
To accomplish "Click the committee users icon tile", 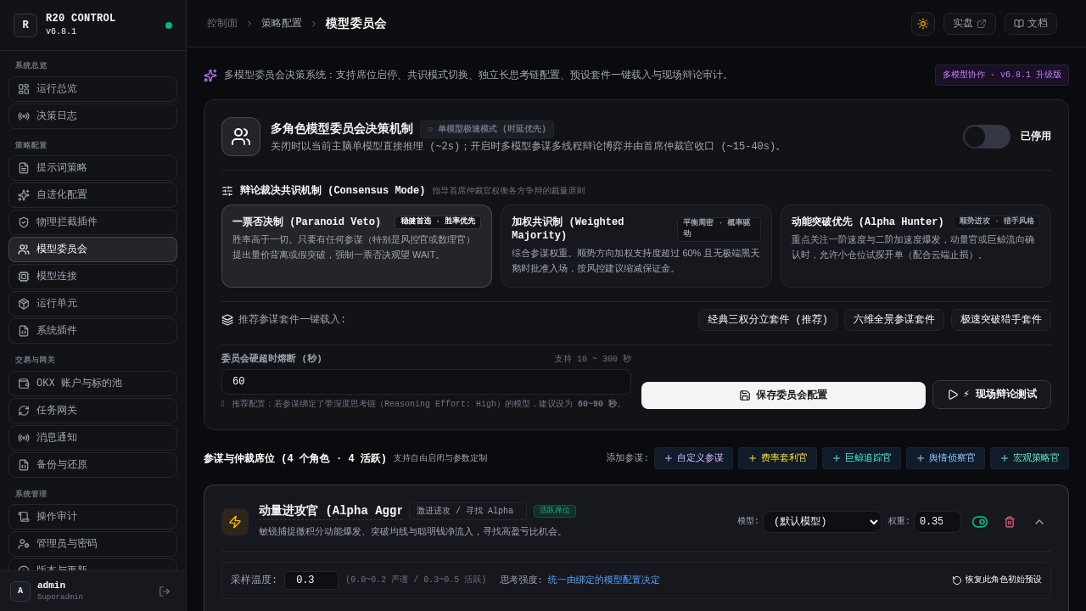I will tap(241, 137).
